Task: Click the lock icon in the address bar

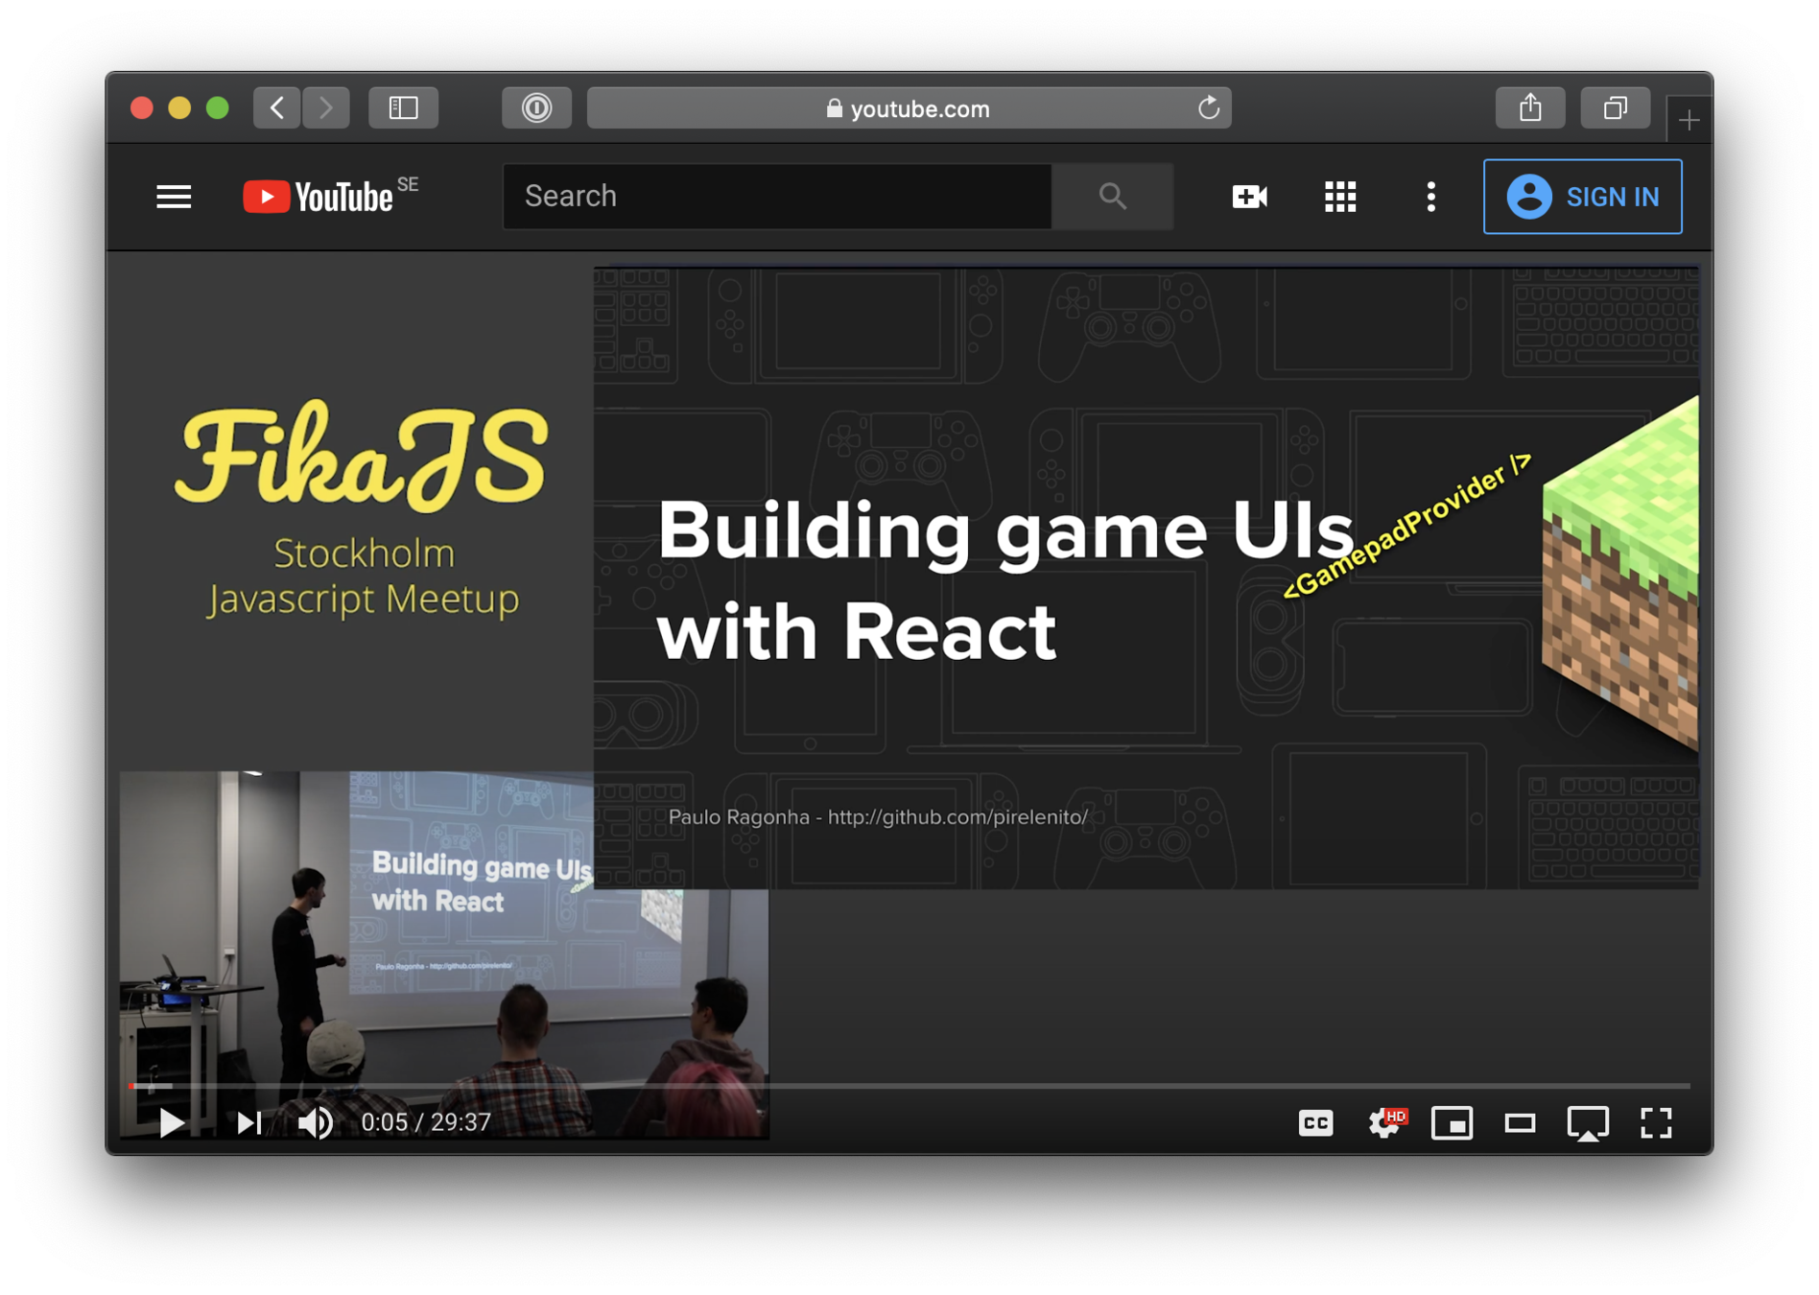Action: pyautogui.click(x=834, y=108)
